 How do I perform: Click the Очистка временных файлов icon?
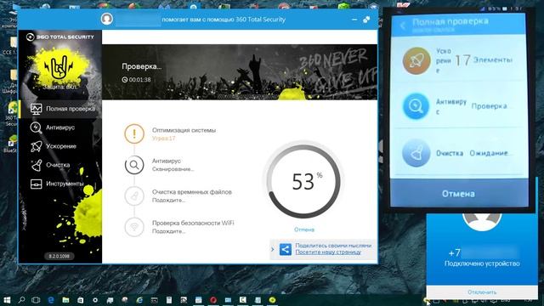click(134, 196)
